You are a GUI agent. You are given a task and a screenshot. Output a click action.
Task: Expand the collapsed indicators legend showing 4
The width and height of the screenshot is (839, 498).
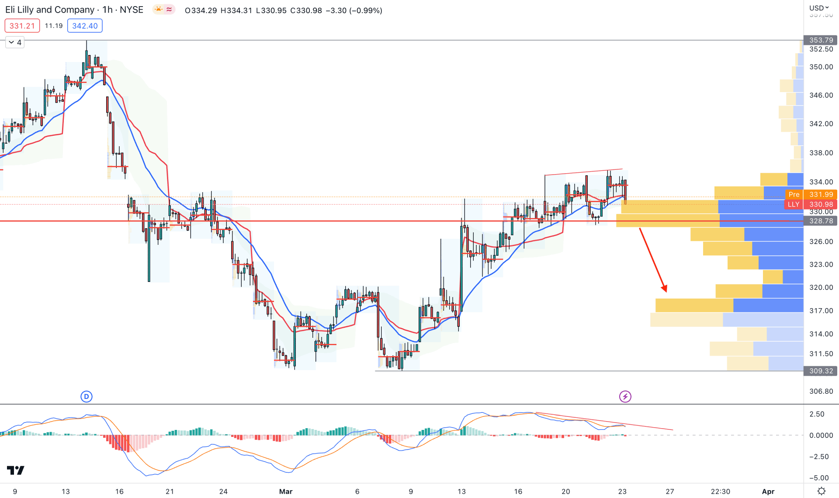15,42
